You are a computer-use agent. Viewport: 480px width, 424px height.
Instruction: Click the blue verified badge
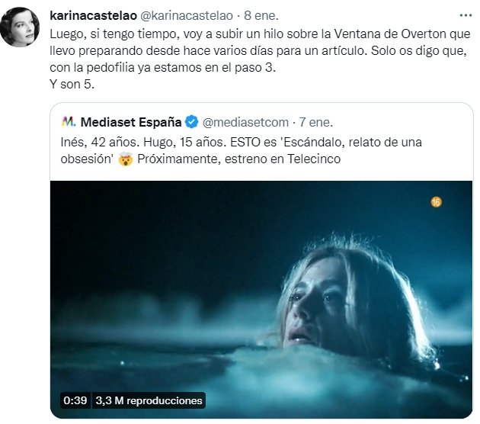192,122
